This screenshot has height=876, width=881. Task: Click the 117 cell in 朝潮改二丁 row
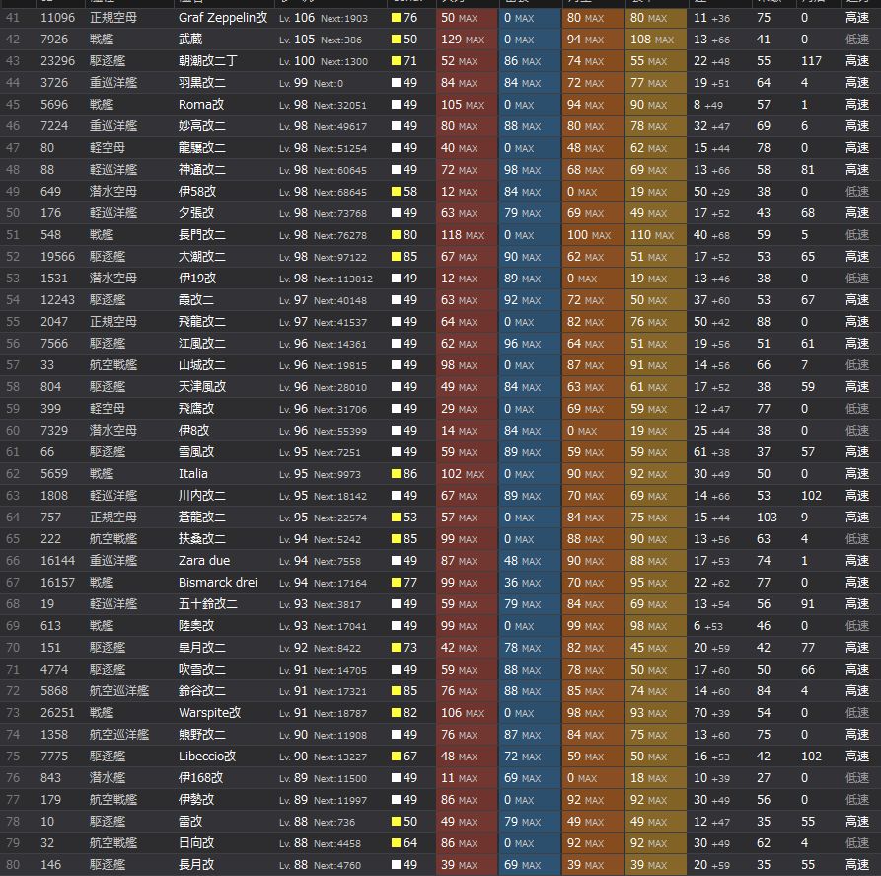coord(811,61)
